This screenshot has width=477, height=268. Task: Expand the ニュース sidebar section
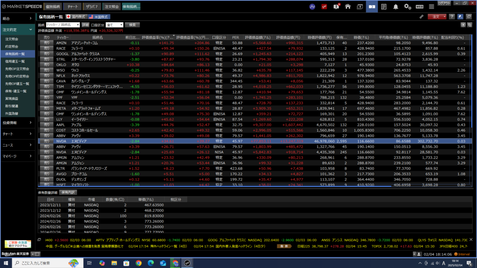17,145
